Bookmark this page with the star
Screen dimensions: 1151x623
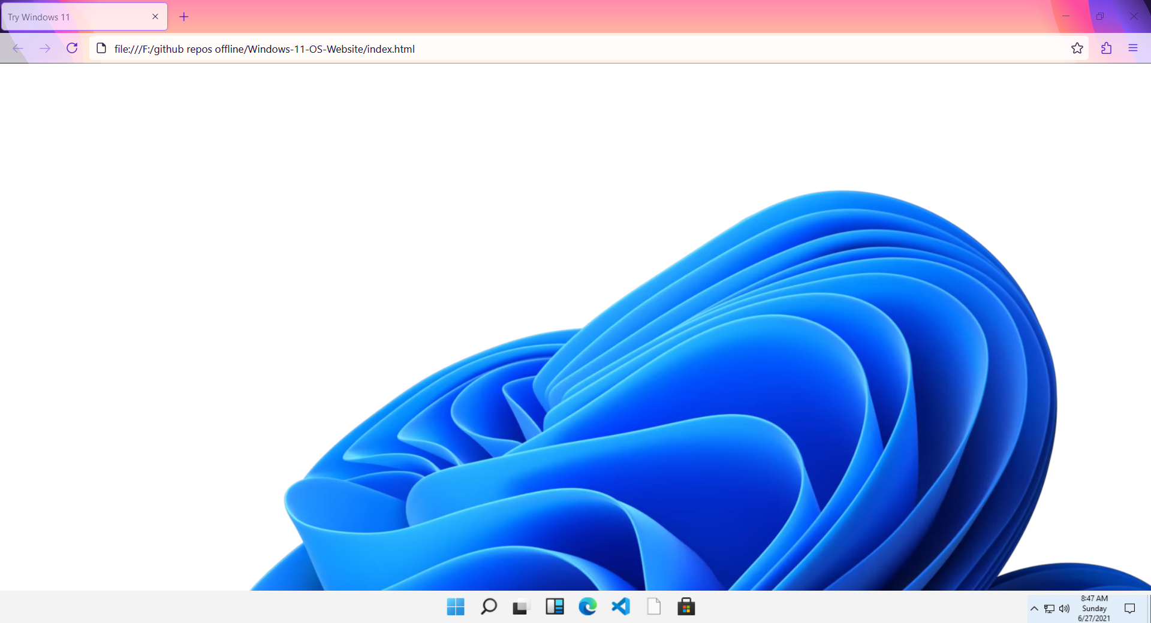pyautogui.click(x=1077, y=49)
